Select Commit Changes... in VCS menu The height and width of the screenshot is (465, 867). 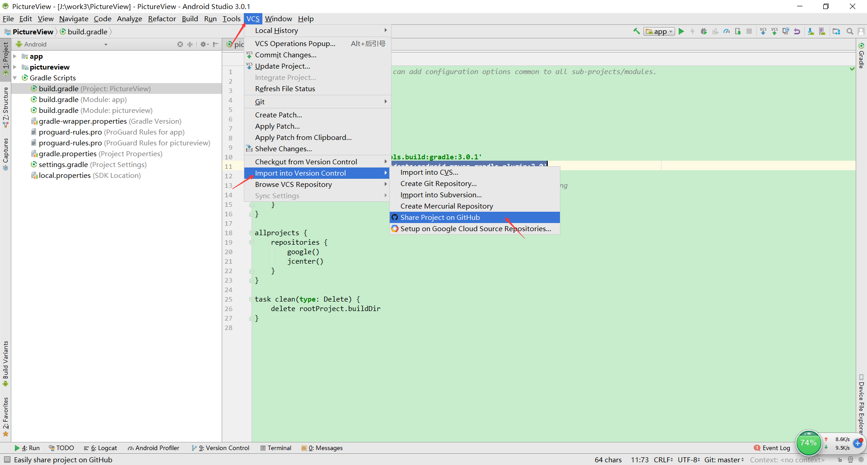pos(317,55)
